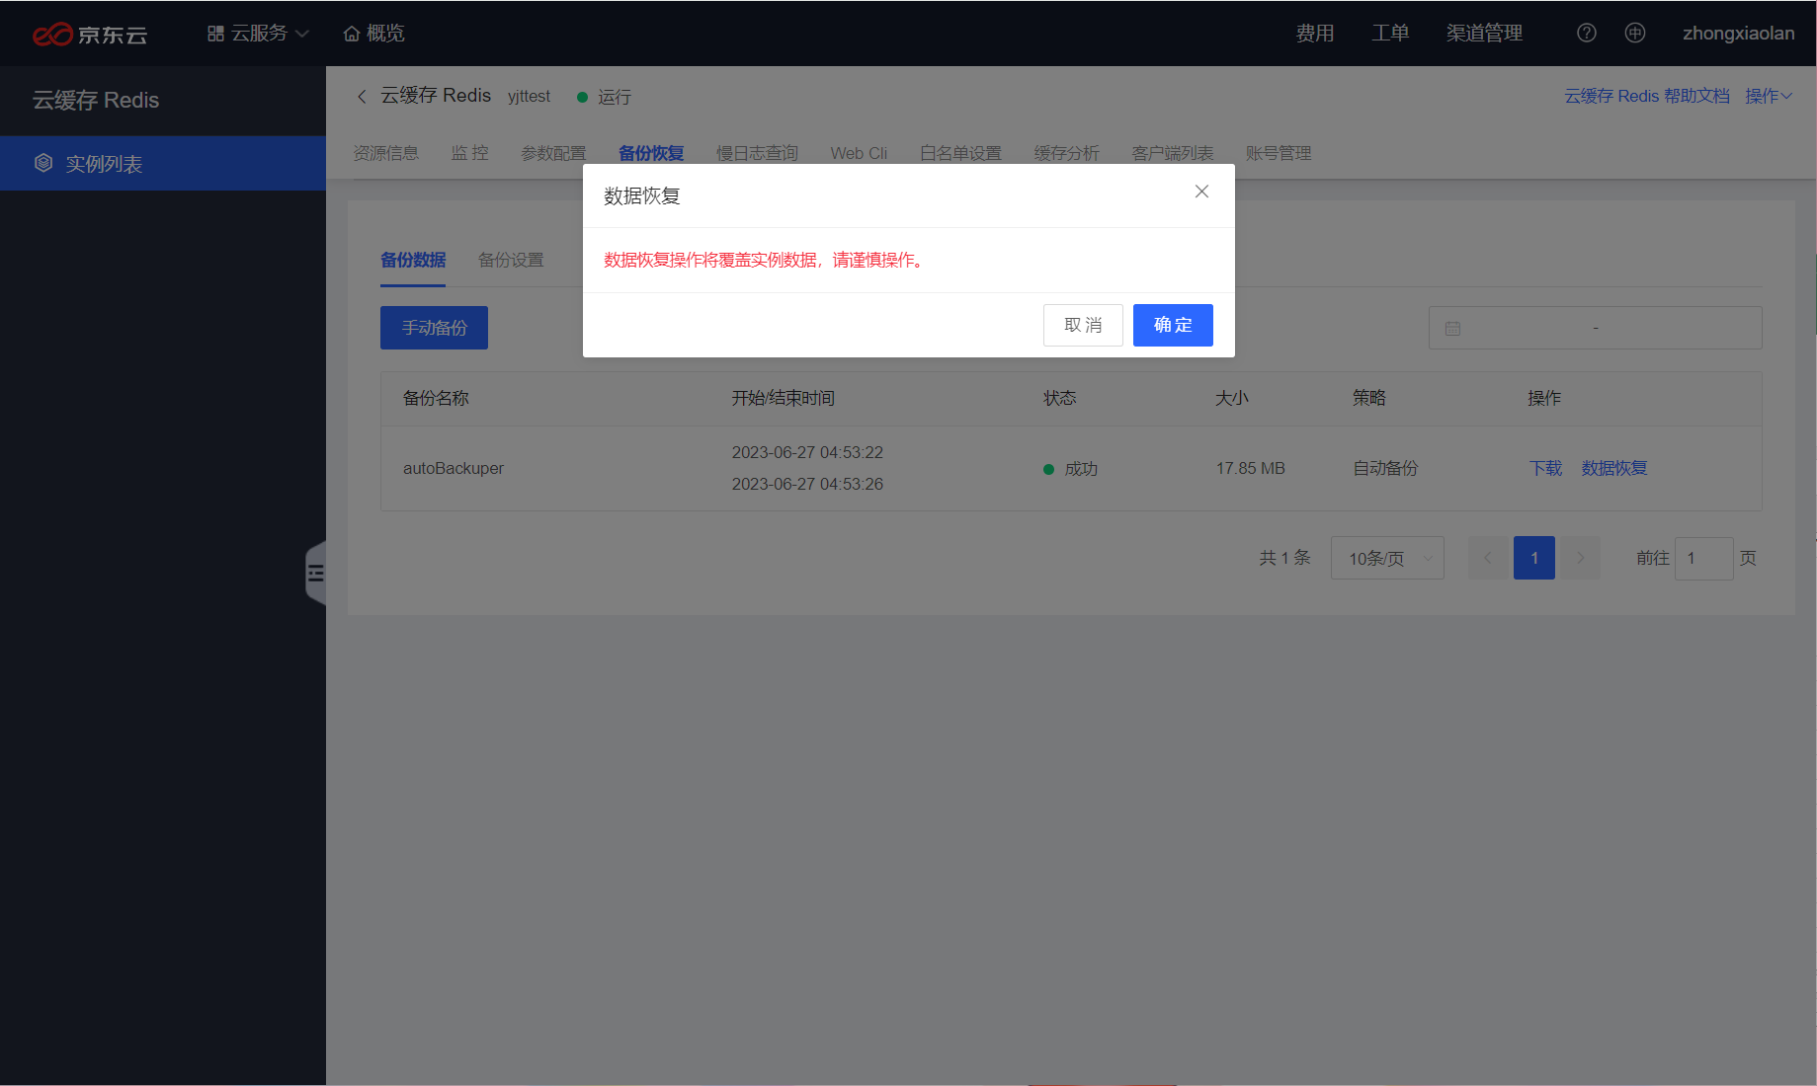The width and height of the screenshot is (1817, 1086).
Task: Click the 共 1 条 total count text
Action: pyautogui.click(x=1284, y=558)
